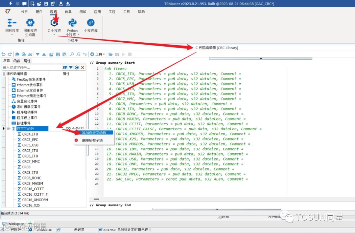Select the 程序启动事件 tree item

click(27, 112)
